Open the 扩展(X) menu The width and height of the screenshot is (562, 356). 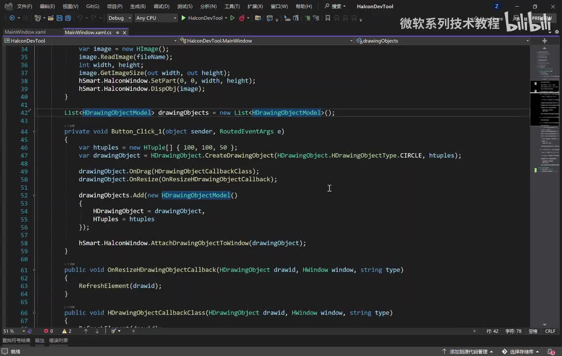tap(255, 6)
